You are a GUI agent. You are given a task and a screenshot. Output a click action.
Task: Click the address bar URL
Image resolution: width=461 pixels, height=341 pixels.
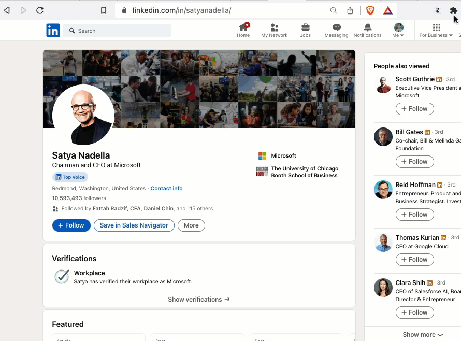[x=182, y=10]
